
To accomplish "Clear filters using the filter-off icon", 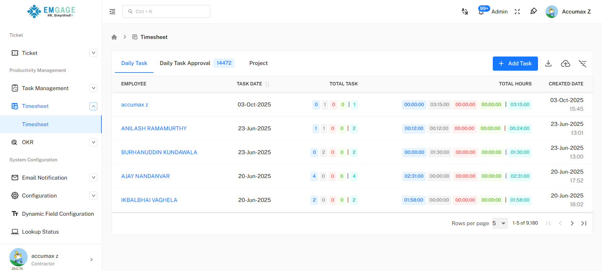I will tap(583, 63).
